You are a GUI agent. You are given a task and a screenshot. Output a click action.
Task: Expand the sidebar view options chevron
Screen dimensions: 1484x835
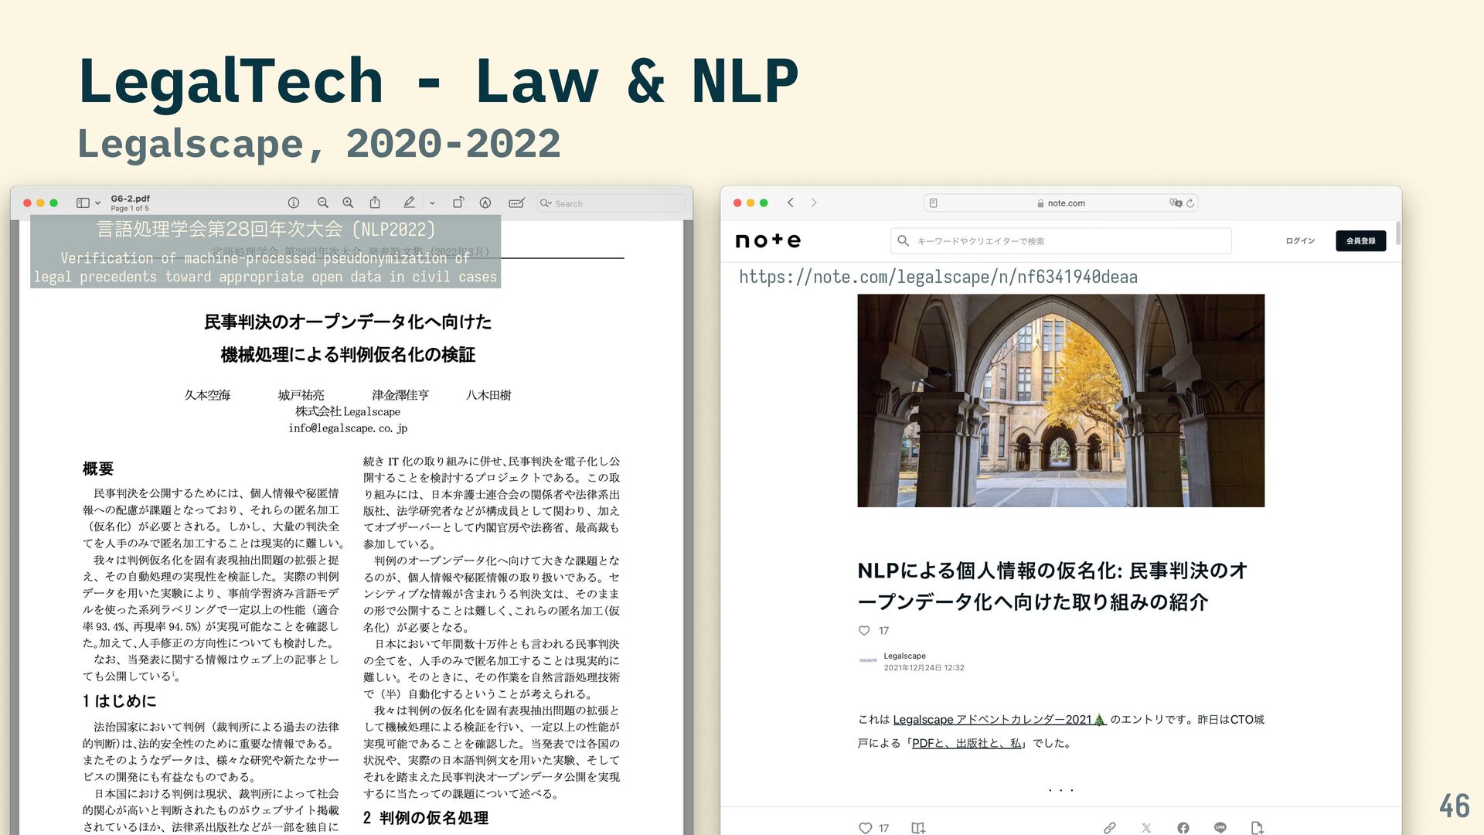[x=97, y=203]
